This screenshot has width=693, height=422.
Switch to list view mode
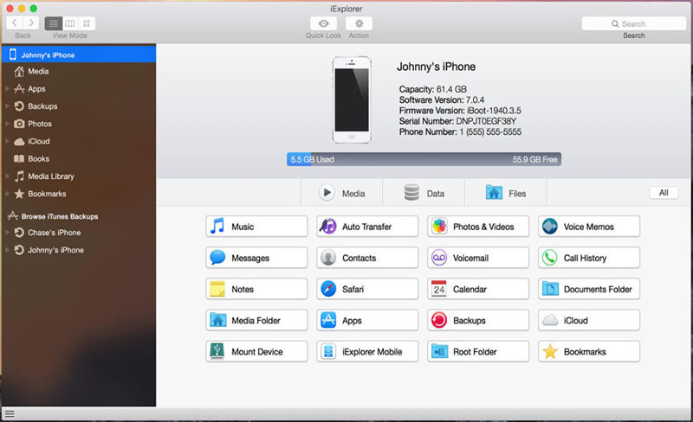[54, 23]
